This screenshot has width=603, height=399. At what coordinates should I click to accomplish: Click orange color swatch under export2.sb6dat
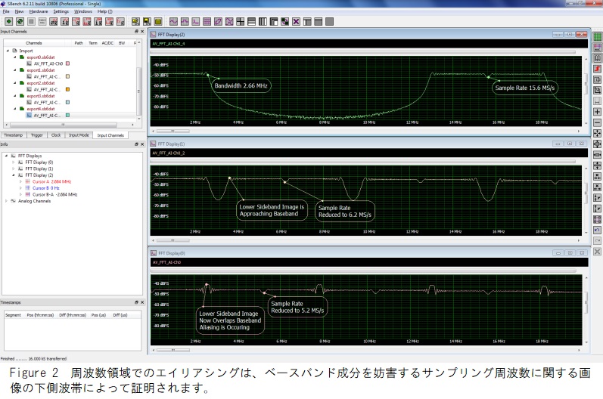point(67,89)
